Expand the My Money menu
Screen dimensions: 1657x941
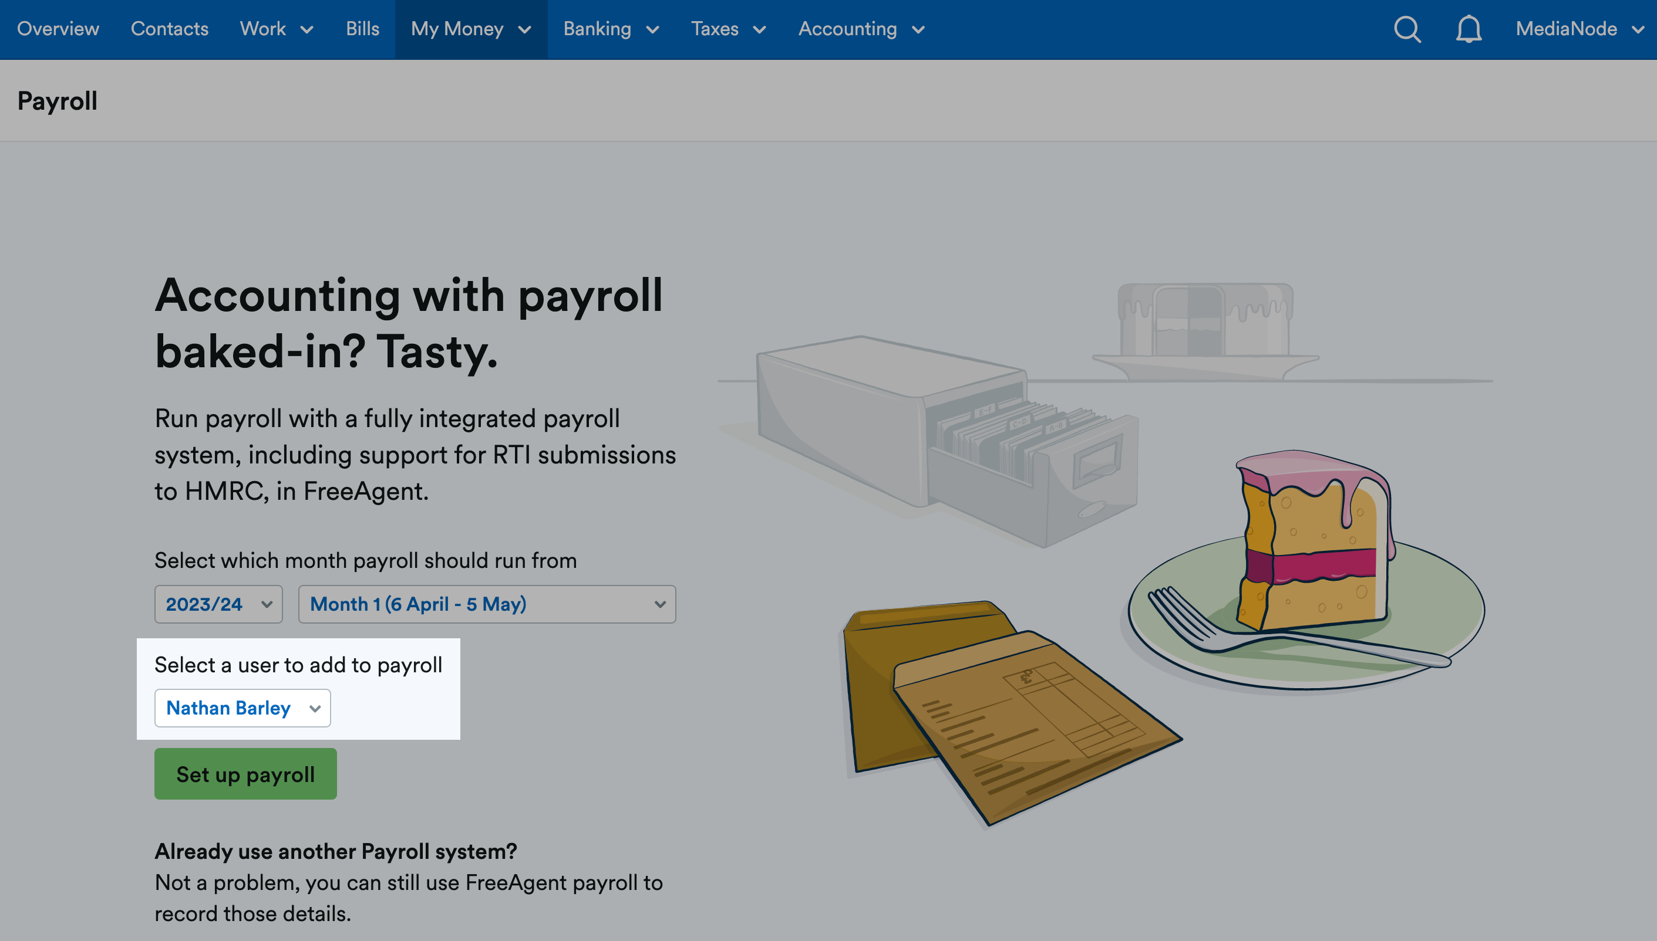tap(471, 29)
